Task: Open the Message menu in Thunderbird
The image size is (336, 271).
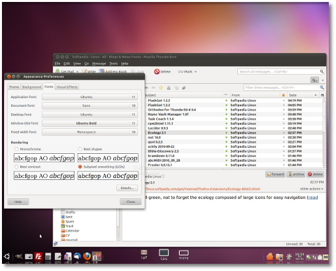Action: tap(99, 63)
